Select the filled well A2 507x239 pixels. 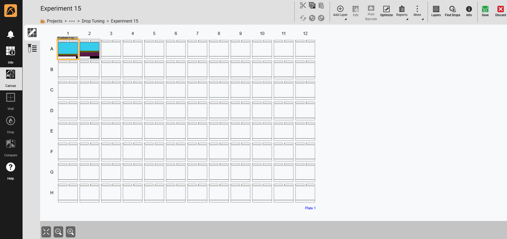click(x=89, y=49)
